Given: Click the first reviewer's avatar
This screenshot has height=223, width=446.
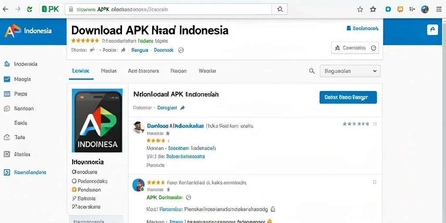Looking at the screenshot, I should (139, 128).
